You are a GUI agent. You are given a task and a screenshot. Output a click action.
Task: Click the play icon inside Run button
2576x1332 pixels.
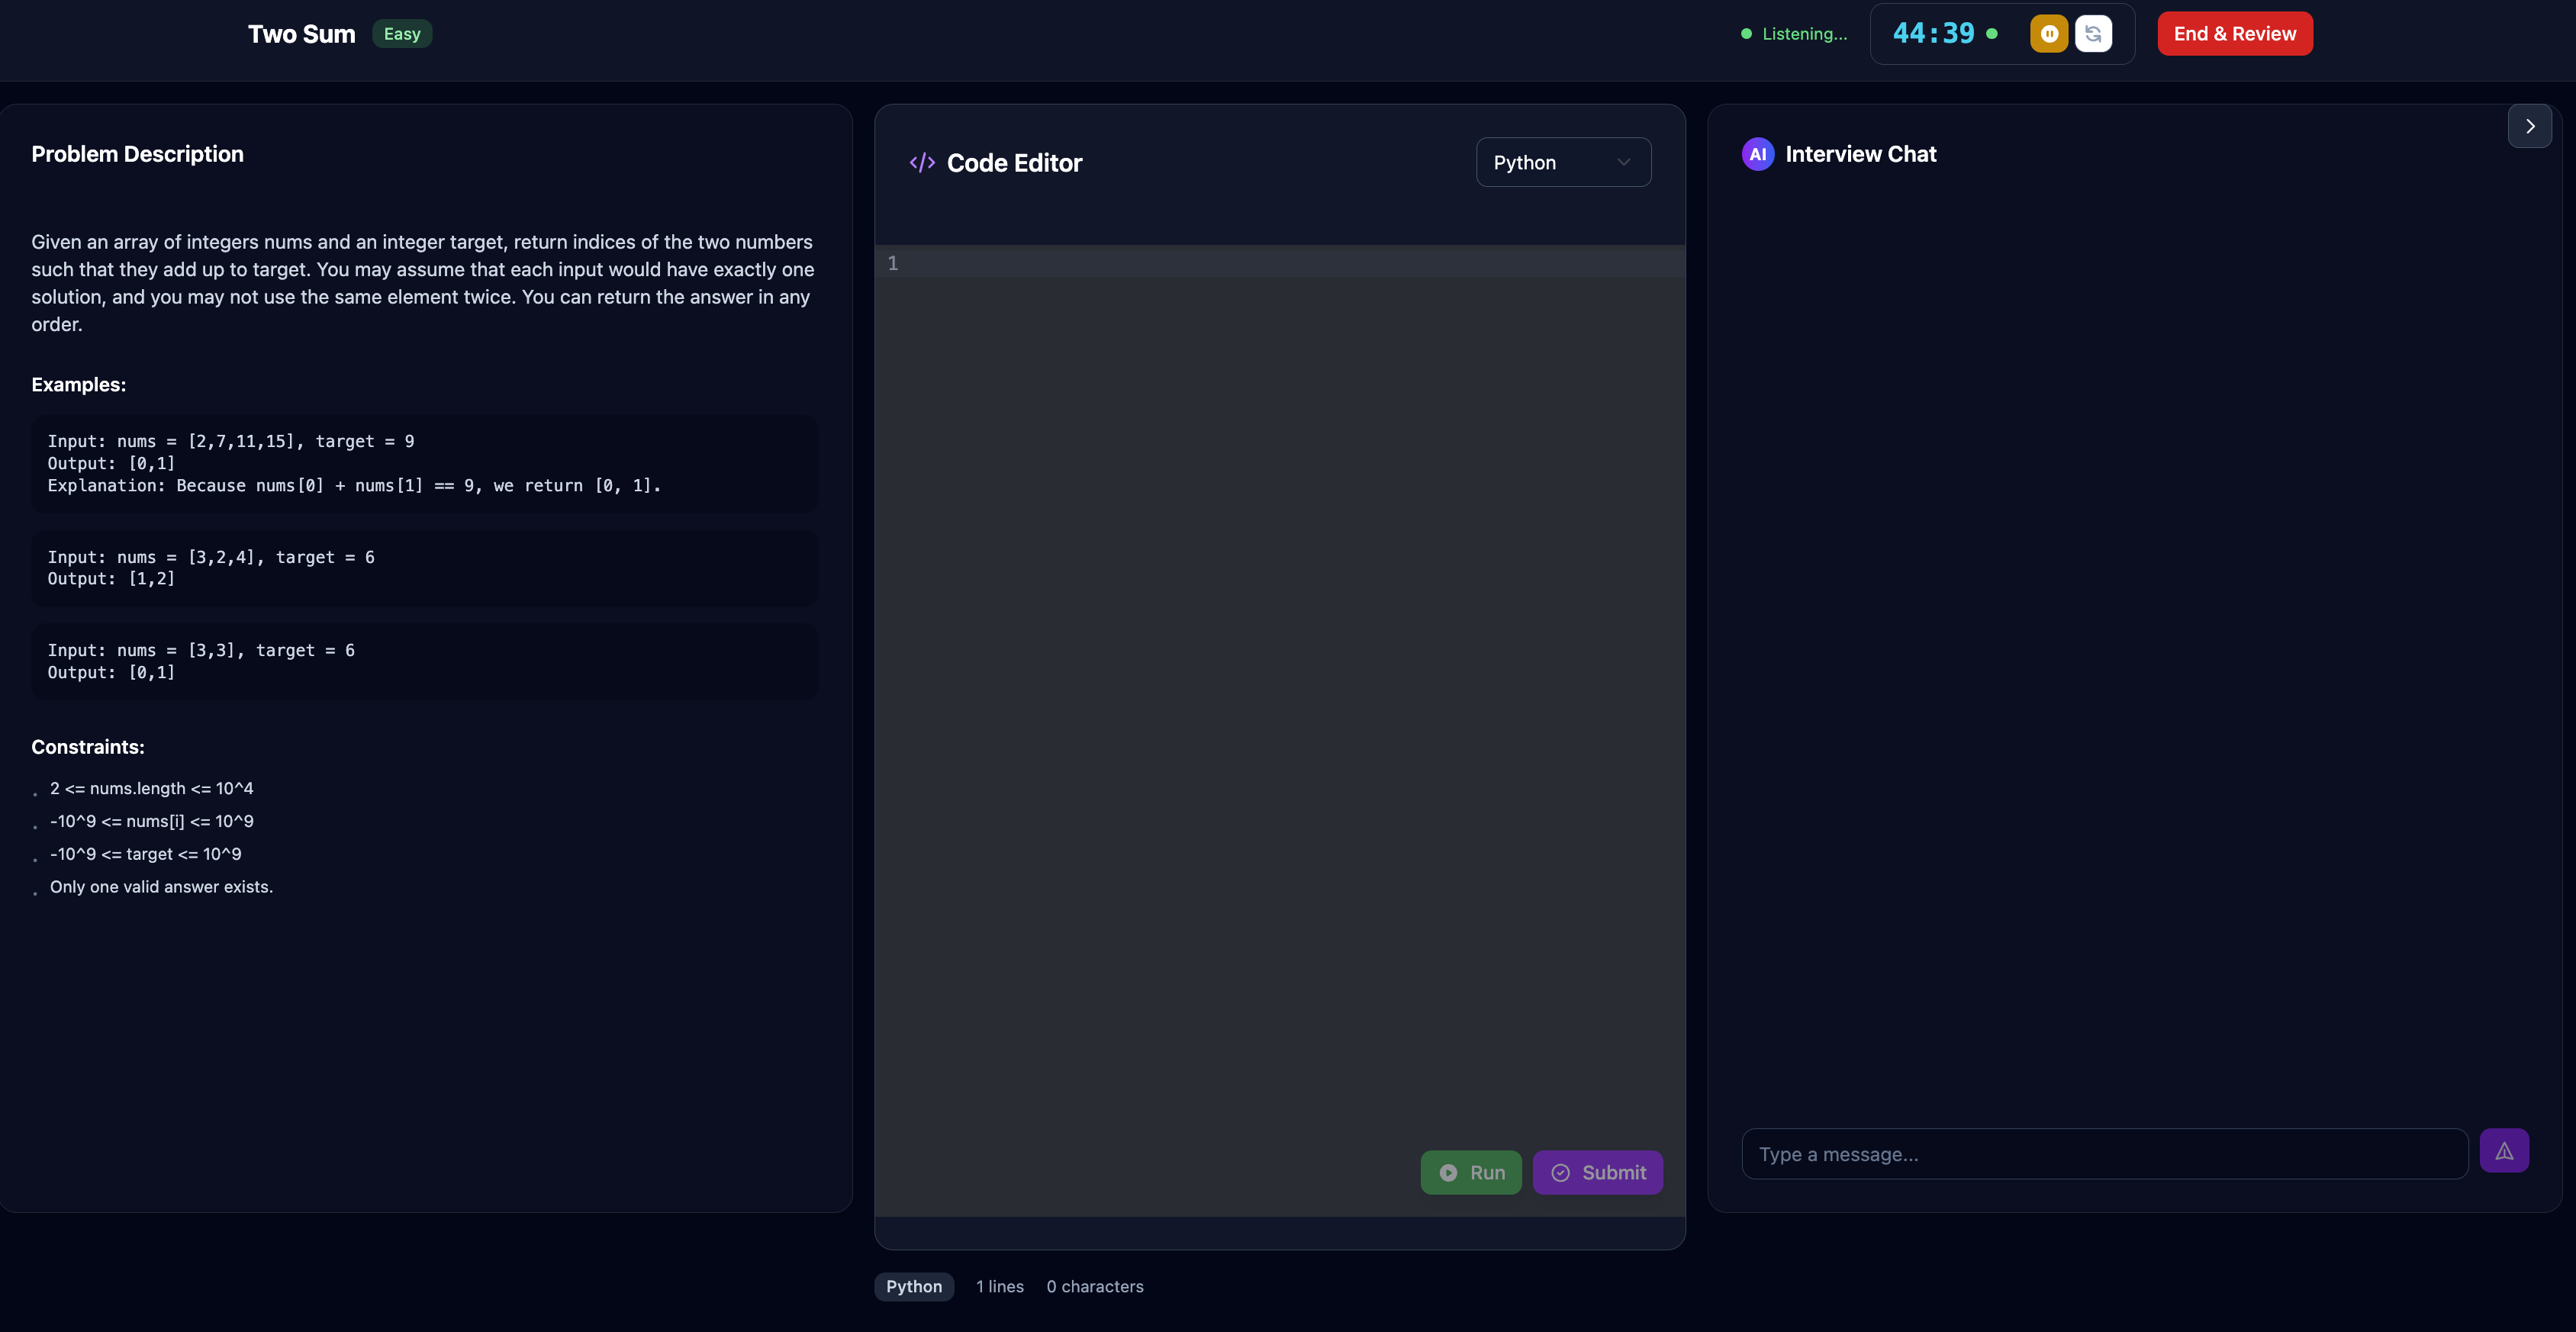click(x=1448, y=1173)
